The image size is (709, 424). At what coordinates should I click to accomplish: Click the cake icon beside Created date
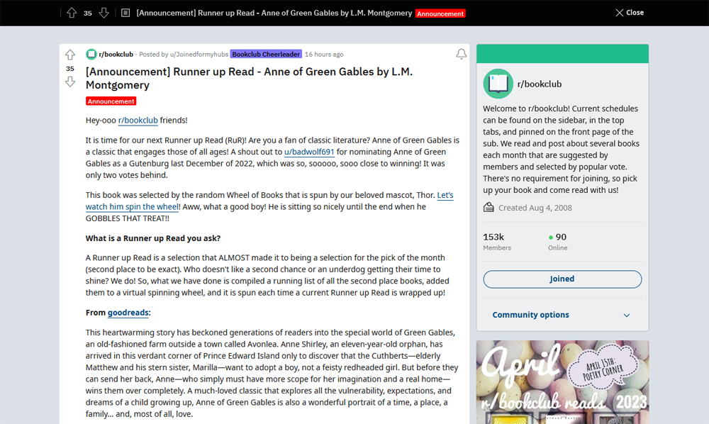tap(489, 208)
